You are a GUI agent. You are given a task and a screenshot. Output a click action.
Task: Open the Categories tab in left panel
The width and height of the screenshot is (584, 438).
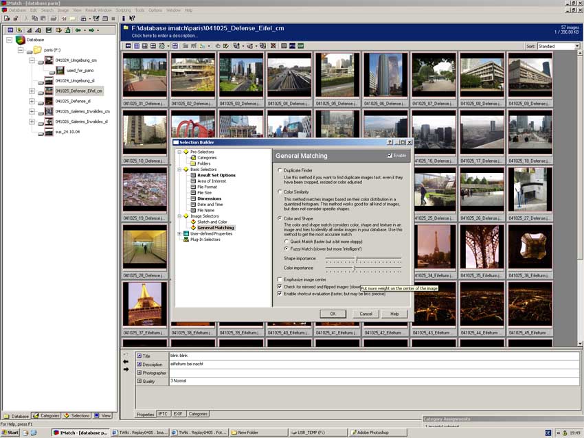click(46, 415)
